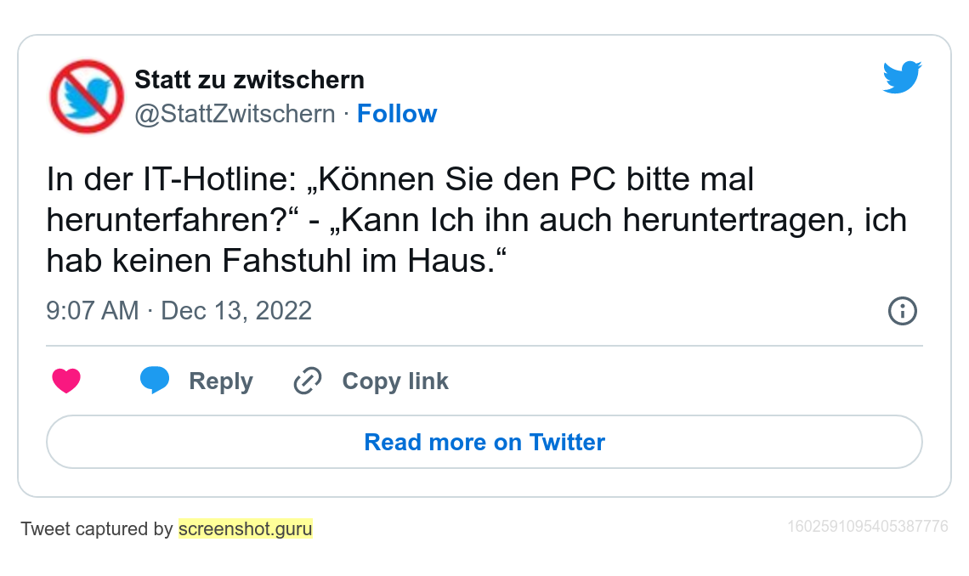Follow the StattZwitschern account

[396, 114]
